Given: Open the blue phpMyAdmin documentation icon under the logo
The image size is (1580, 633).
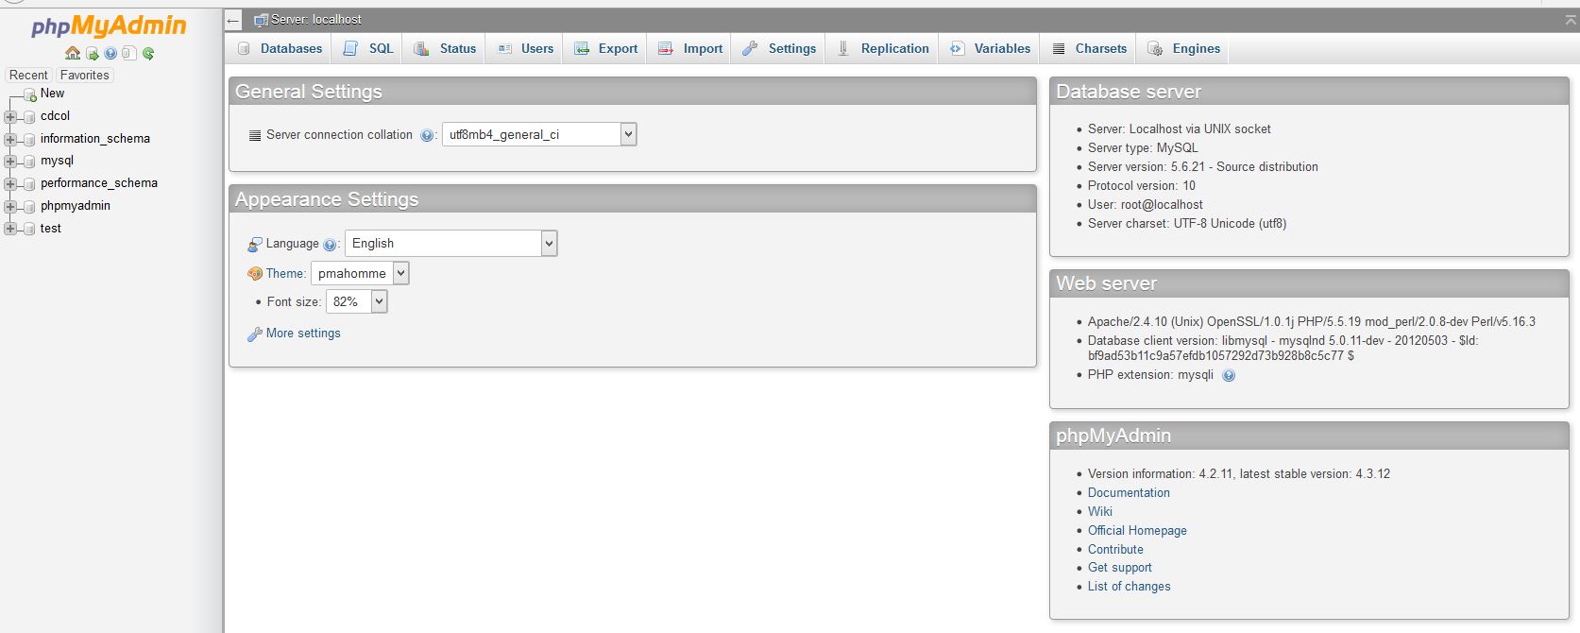Looking at the screenshot, I should tap(110, 54).
